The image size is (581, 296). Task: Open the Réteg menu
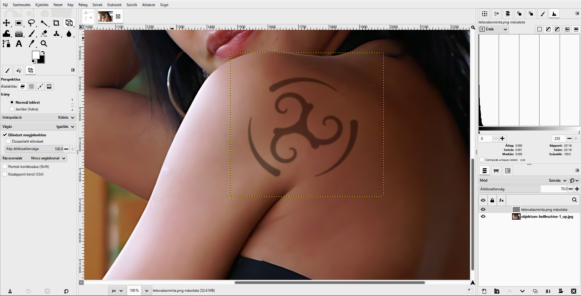[x=83, y=5]
